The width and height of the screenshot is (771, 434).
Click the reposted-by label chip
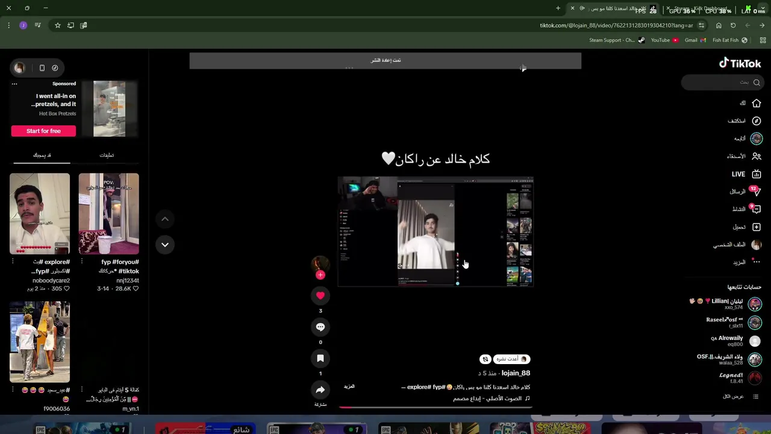point(512,359)
